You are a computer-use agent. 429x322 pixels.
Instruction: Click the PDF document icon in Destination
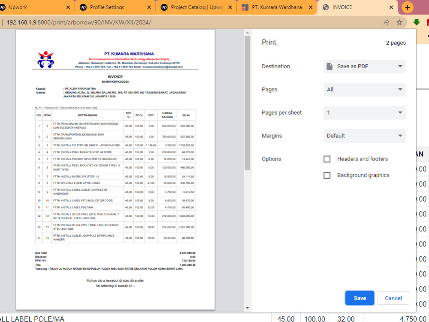pos(329,66)
